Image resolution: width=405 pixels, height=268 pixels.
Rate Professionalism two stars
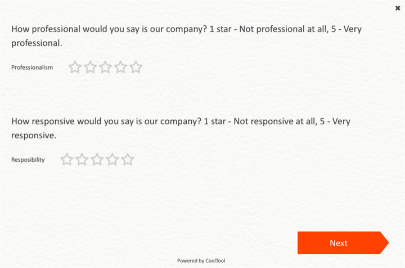pyautogui.click(x=90, y=67)
